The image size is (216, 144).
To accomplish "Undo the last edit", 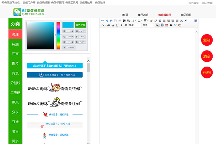I will (x=107, y=21).
